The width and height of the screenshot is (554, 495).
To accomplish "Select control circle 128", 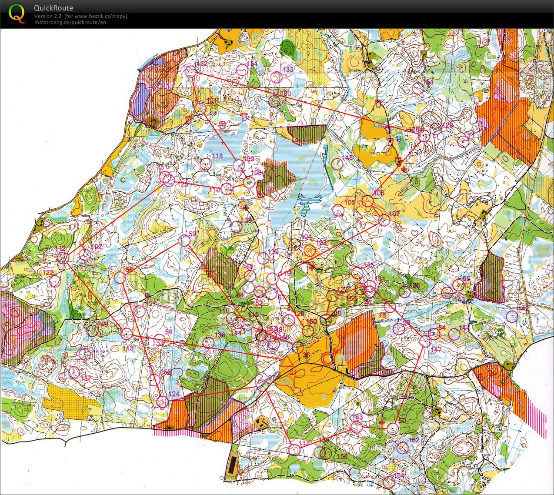I will pyautogui.click(x=423, y=136).
